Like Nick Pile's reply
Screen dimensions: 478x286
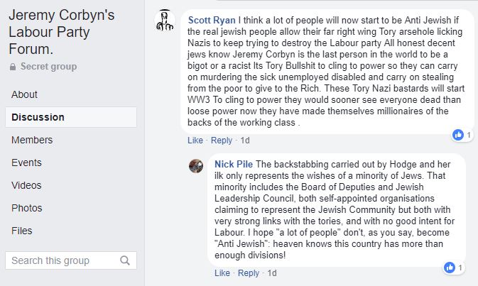pyautogui.click(x=222, y=273)
